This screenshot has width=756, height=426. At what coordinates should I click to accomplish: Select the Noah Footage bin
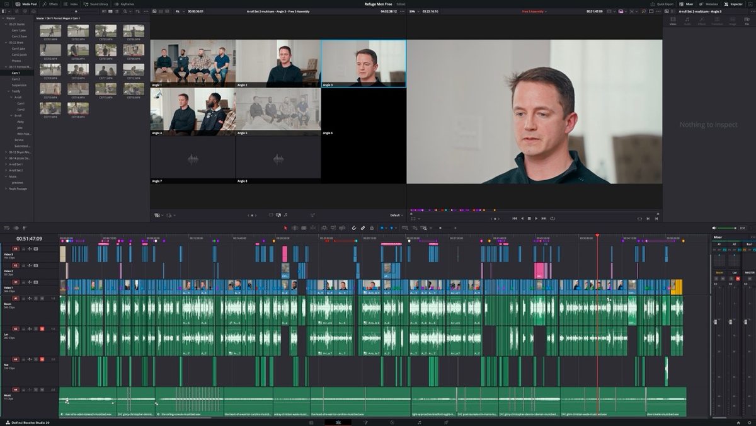coord(18,188)
